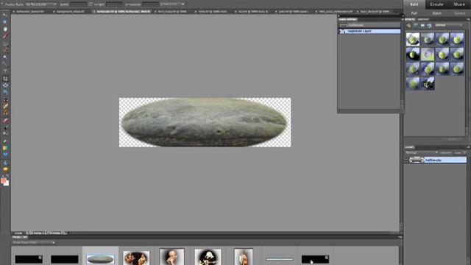The width and height of the screenshot is (471, 265).
Task: Select the Straighten tool
Action: click(5, 93)
